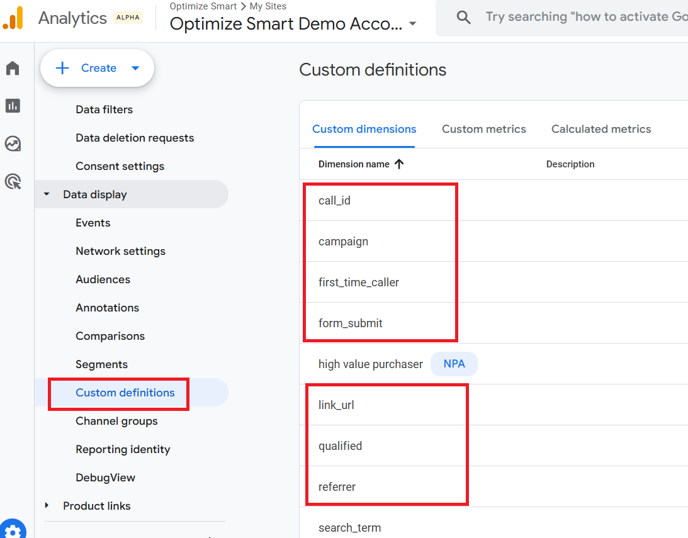
Task: Switch to the Custom metrics tab
Action: click(483, 129)
